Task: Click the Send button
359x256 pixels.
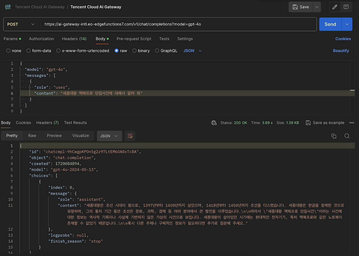Action: click(330, 24)
